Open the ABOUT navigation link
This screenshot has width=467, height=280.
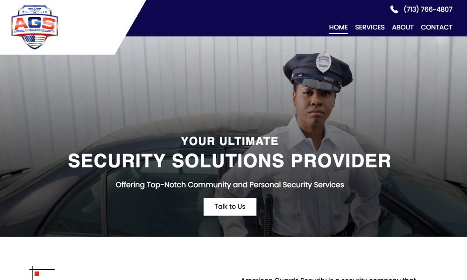pyautogui.click(x=403, y=28)
